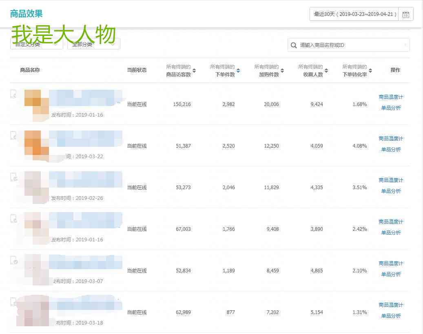Select the add-to-cart count 20,006
The height and width of the screenshot is (334, 423).
[x=271, y=104]
